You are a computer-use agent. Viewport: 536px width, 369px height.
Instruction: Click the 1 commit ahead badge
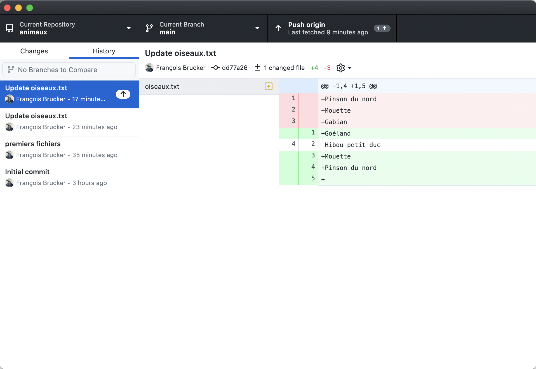pos(382,28)
